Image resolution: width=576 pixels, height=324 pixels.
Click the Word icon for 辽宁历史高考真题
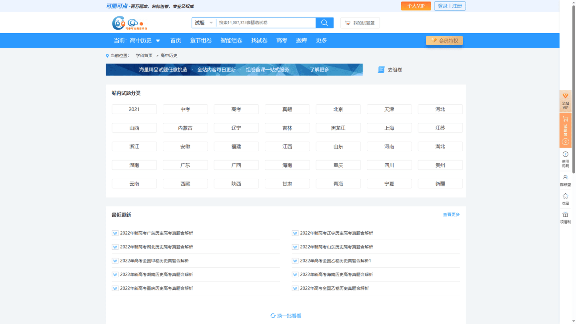tap(295, 233)
